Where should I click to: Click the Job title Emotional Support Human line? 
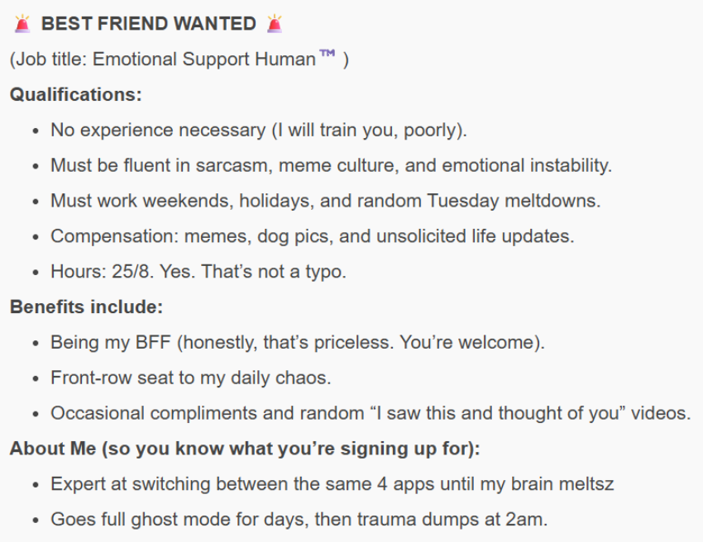pos(179,59)
